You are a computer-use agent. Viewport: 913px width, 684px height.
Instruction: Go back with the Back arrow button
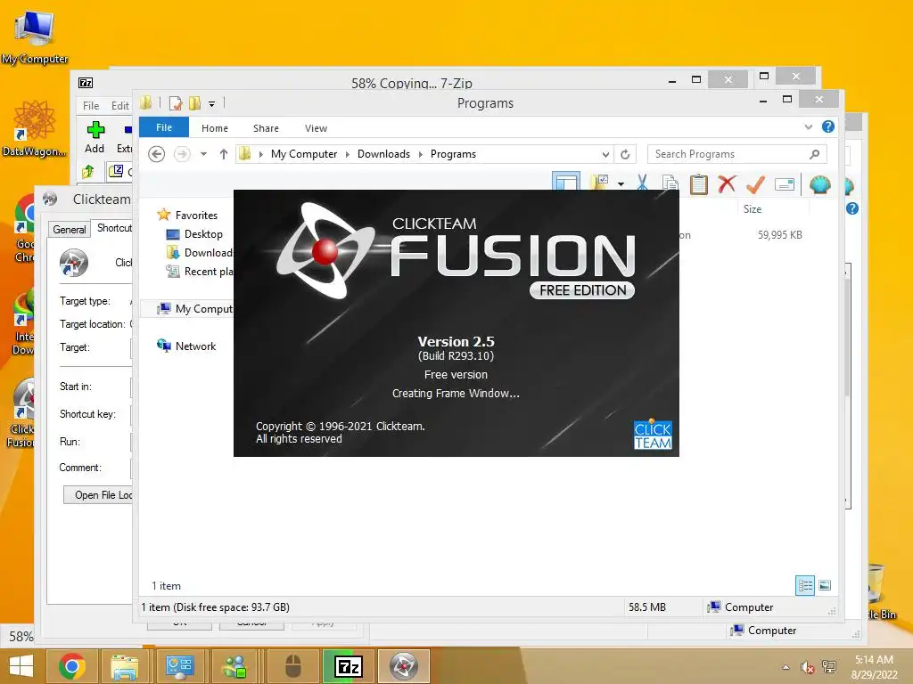pos(157,154)
